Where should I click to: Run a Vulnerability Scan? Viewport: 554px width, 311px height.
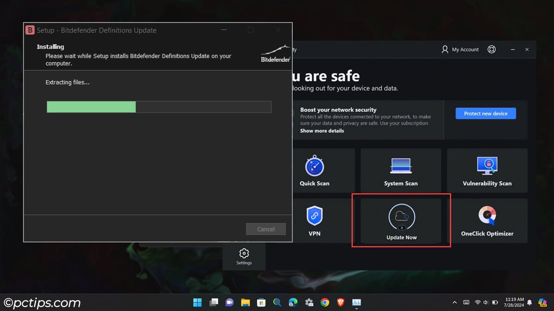[487, 170]
